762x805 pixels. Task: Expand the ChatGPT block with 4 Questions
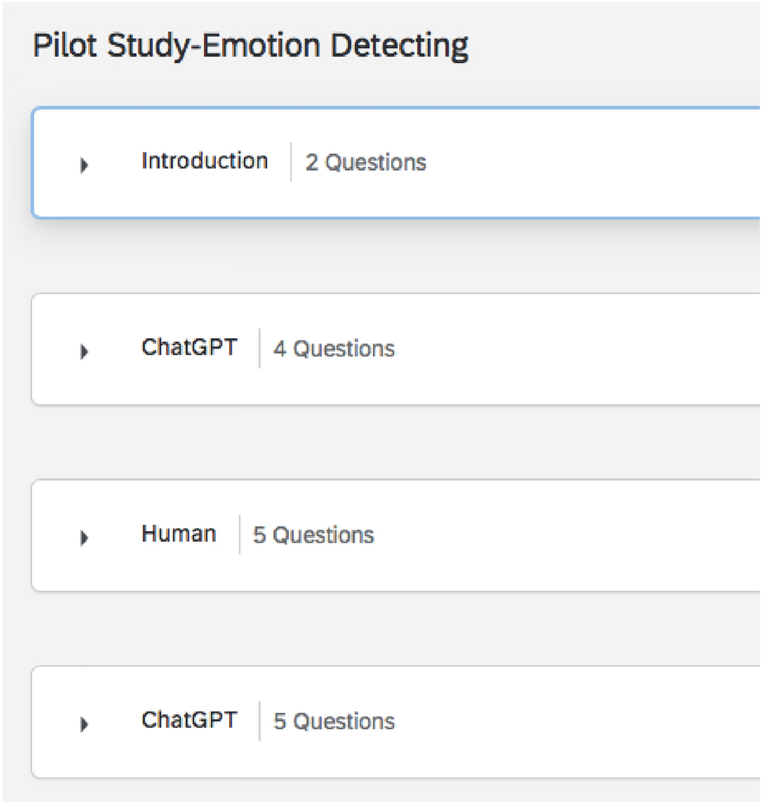pos(84,352)
